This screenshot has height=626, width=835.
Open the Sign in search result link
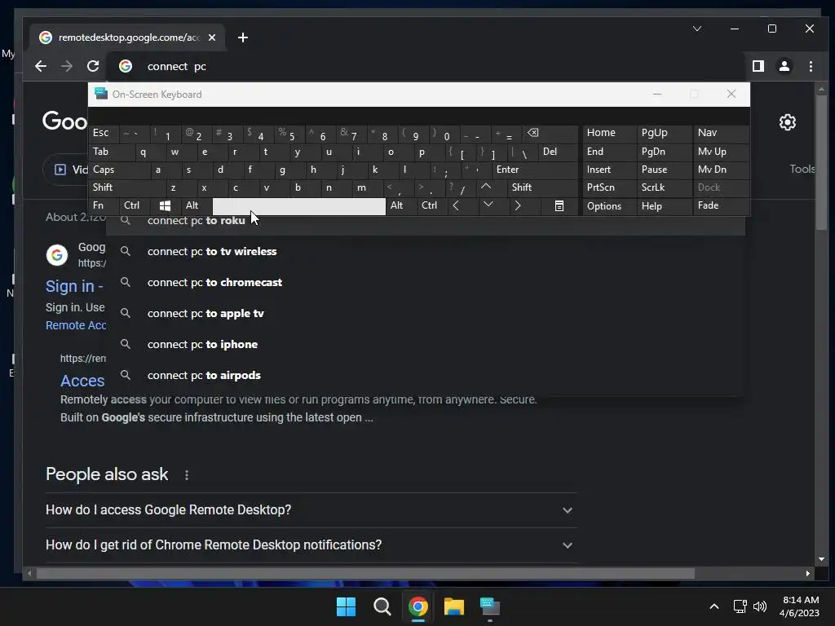tap(74, 286)
